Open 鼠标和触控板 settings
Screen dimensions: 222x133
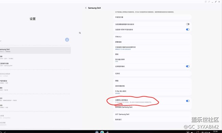click(152, 86)
